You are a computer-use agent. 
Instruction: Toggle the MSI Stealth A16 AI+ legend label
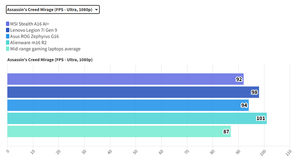point(31,24)
